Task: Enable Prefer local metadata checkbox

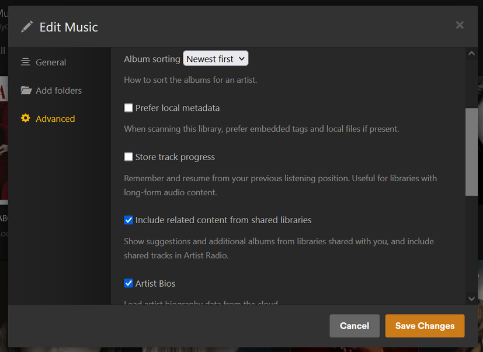Action: pos(128,108)
